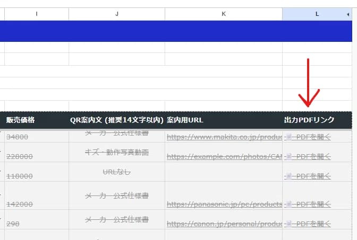This screenshot has height=240, width=357.
Task: Select the URLなし cell
Action: click(x=117, y=172)
